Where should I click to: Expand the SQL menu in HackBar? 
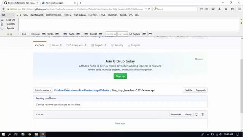(25, 15)
